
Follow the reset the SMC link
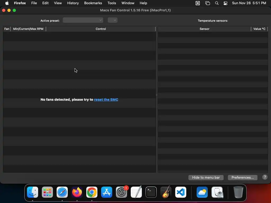pos(106,100)
